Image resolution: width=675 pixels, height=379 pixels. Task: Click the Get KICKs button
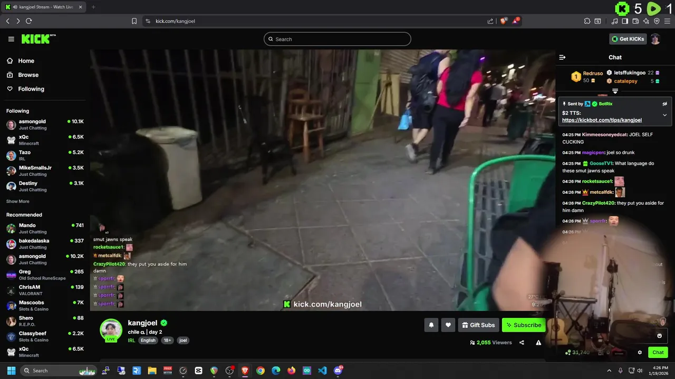tap(628, 39)
